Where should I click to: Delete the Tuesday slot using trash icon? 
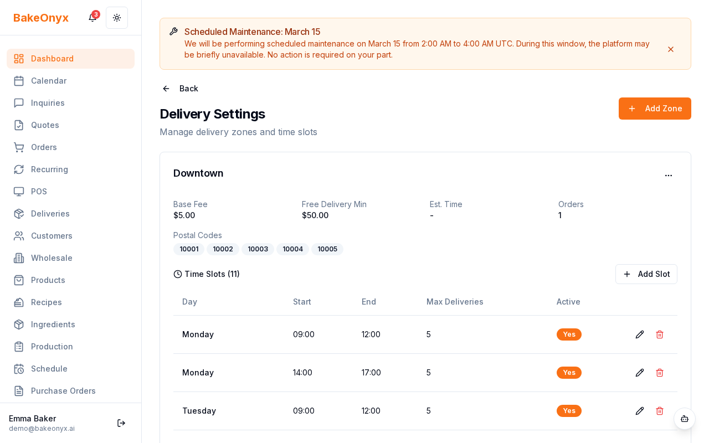coord(660,411)
